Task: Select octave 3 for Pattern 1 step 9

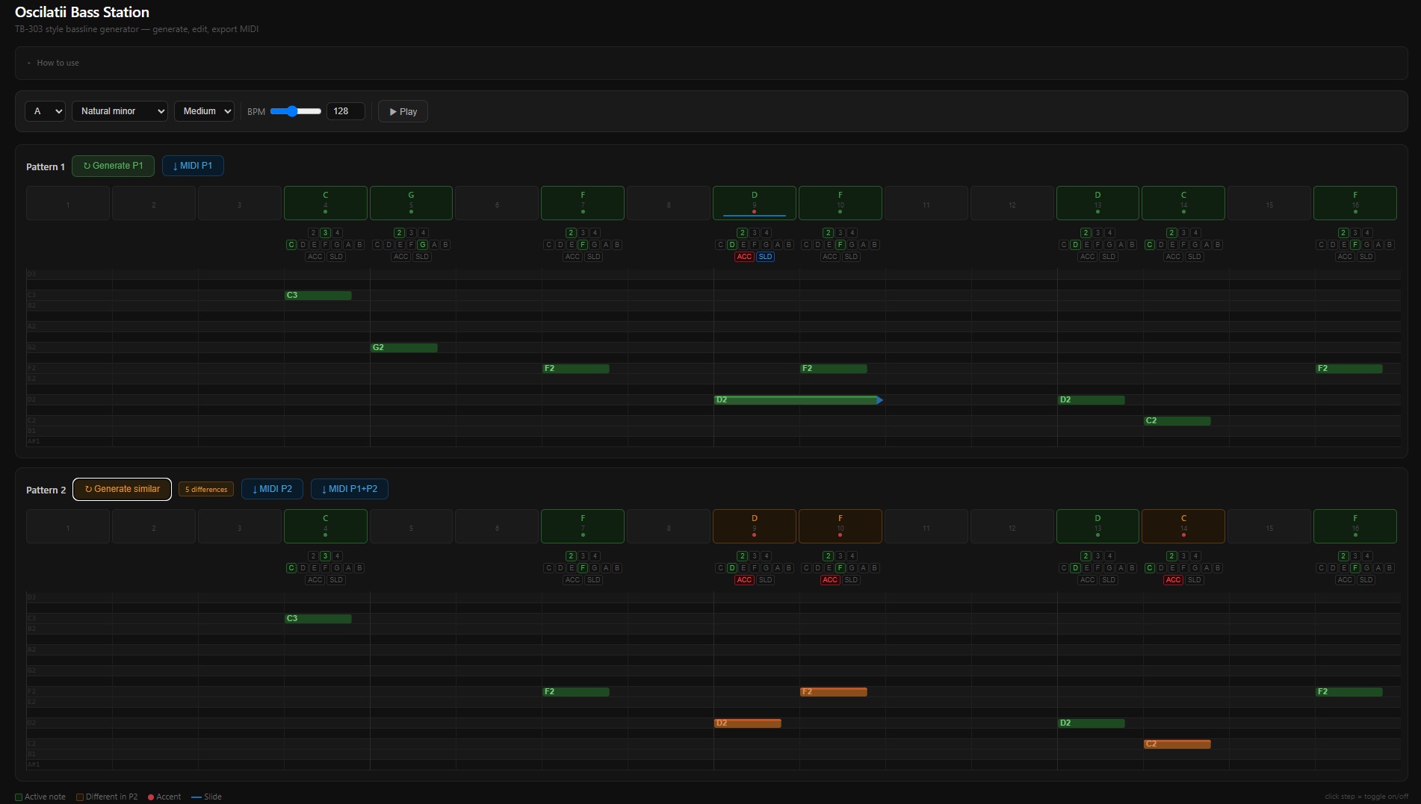Action: click(x=755, y=233)
